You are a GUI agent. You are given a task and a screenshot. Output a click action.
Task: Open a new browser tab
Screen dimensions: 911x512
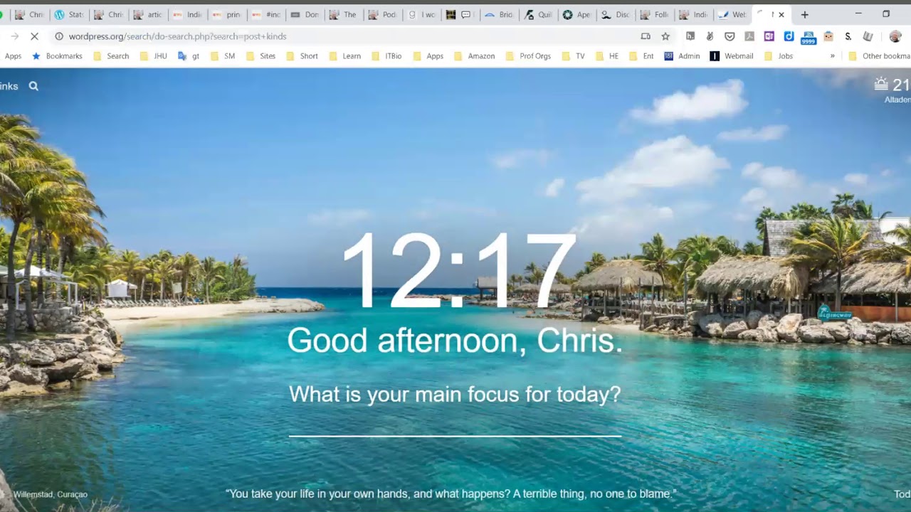click(x=805, y=14)
